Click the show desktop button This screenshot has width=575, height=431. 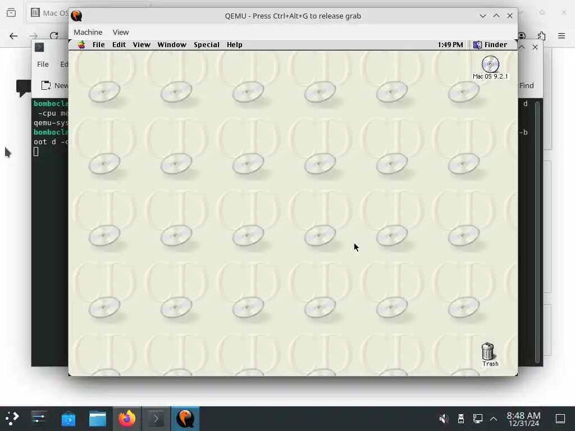tap(560, 419)
